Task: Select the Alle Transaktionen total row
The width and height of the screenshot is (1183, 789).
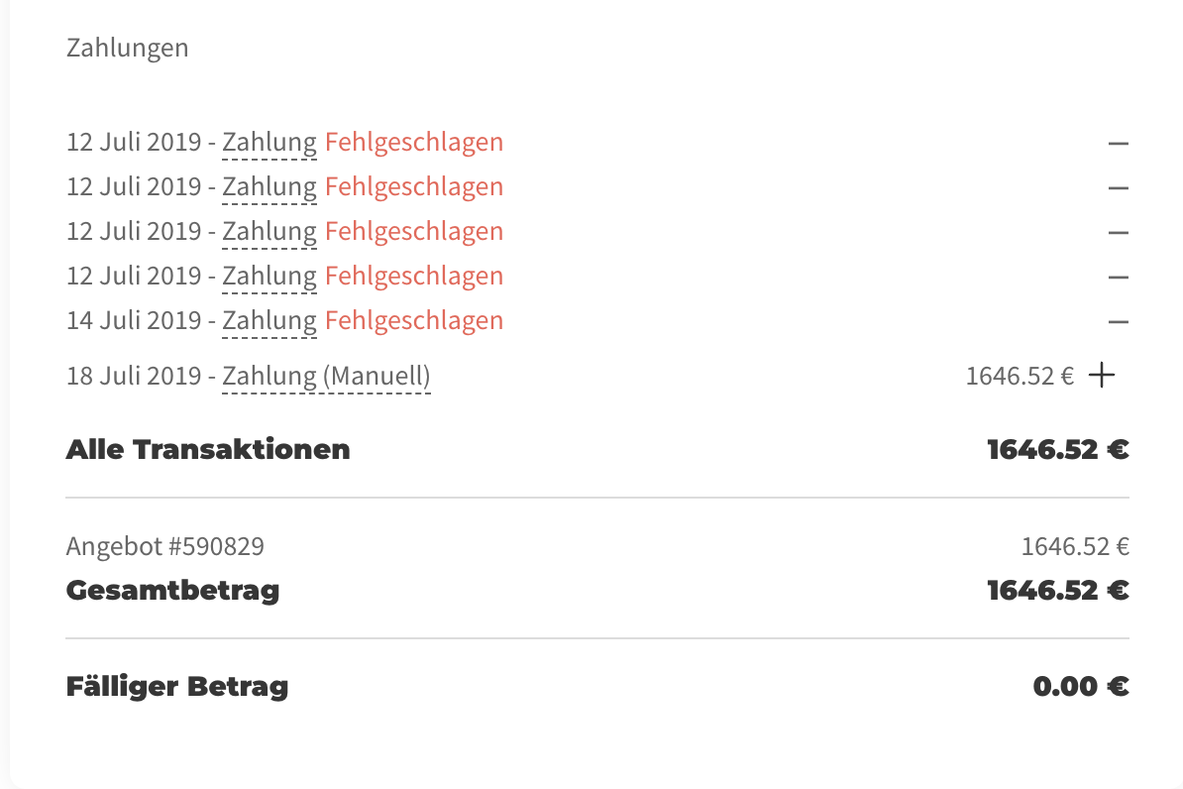Action: (207, 449)
